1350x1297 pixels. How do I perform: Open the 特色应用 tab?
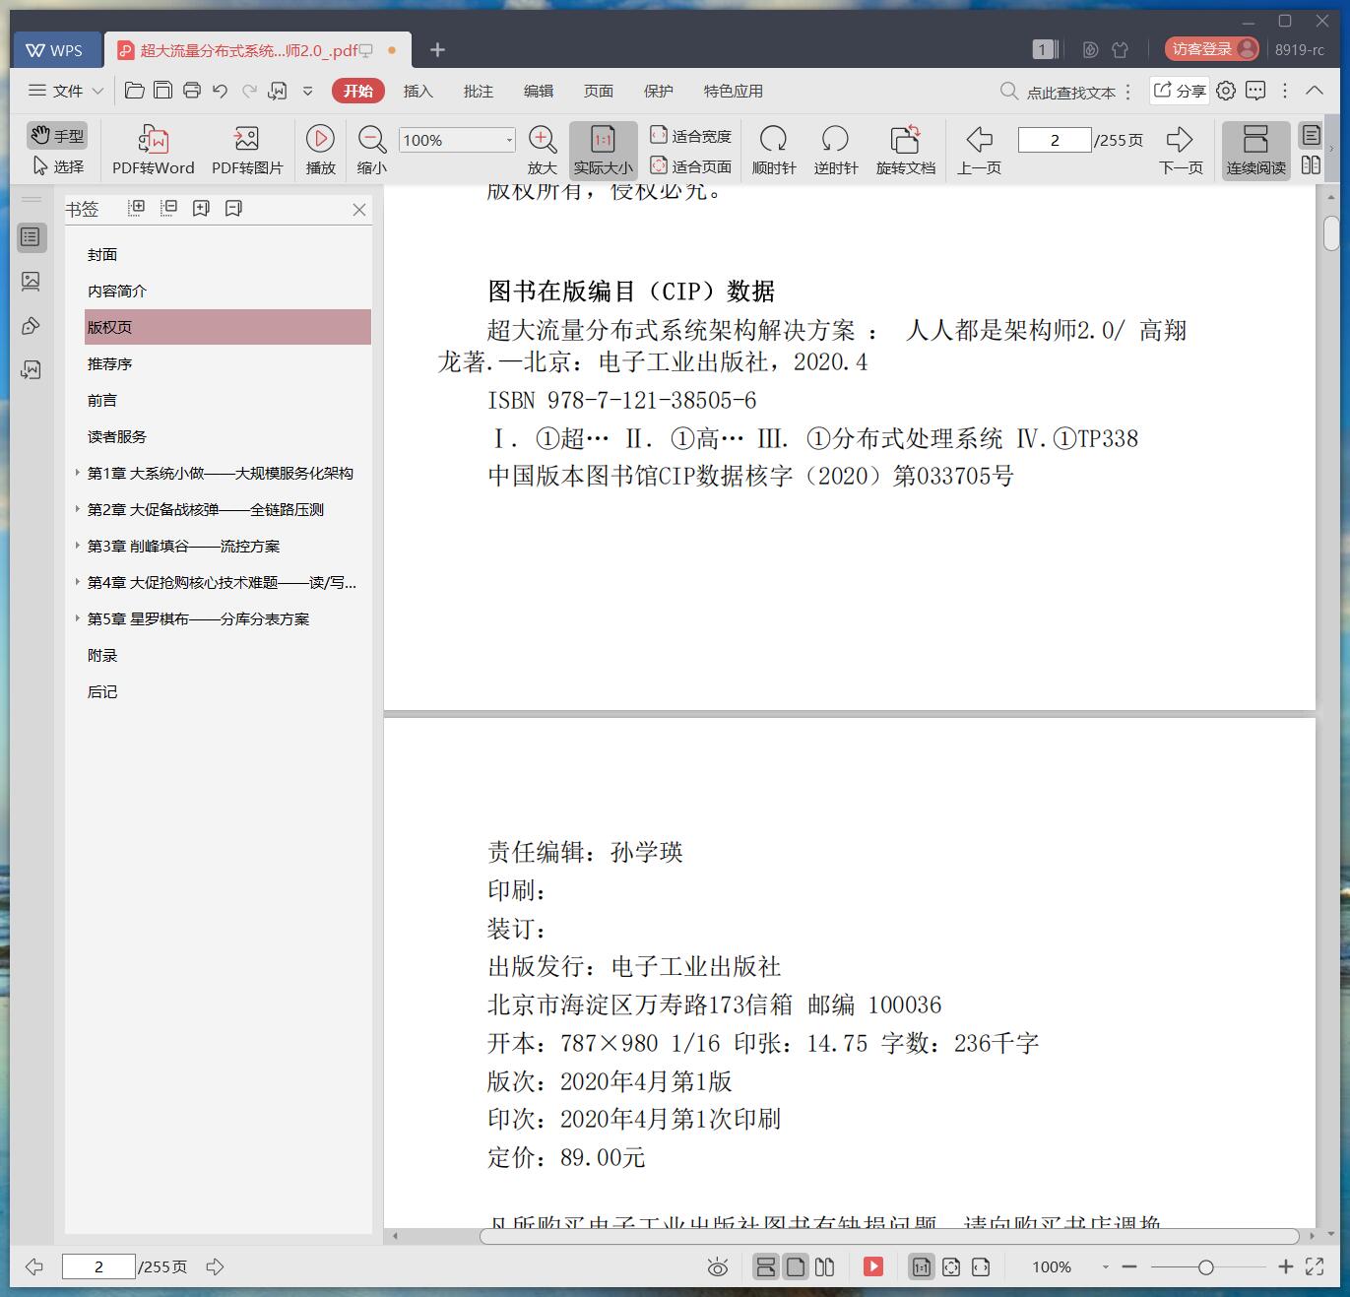tap(733, 91)
